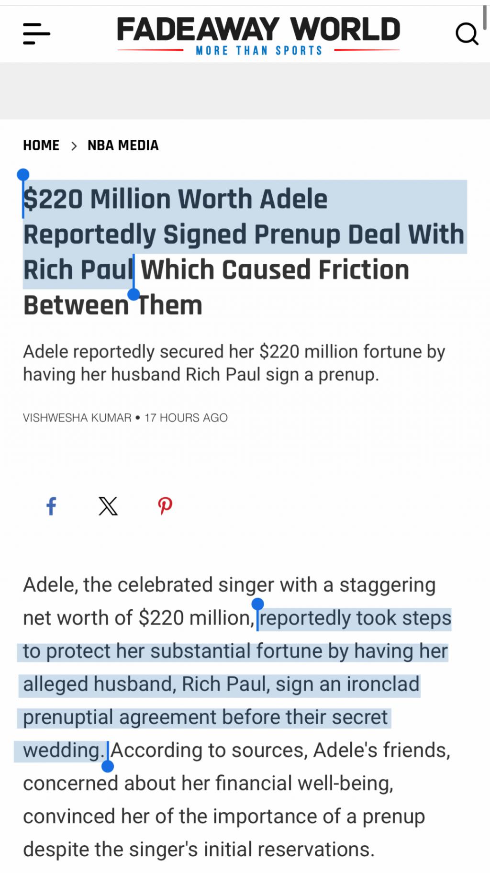
Task: Click the gray ad banner area
Action: click(x=245, y=91)
